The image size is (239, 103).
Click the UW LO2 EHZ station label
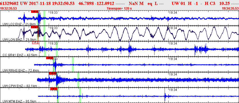[19, 24]
